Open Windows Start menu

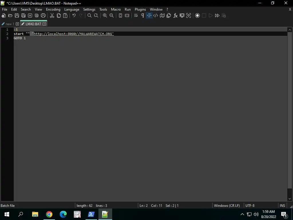coord(7,214)
